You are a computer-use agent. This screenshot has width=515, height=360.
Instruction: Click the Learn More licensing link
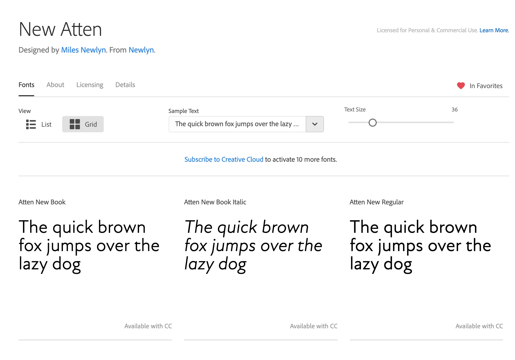click(494, 30)
